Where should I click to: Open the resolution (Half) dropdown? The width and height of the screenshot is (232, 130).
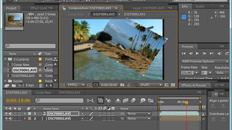151,85
